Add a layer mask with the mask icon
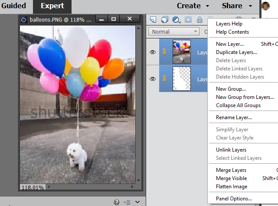This screenshot has width=278, height=206. pos(188,19)
